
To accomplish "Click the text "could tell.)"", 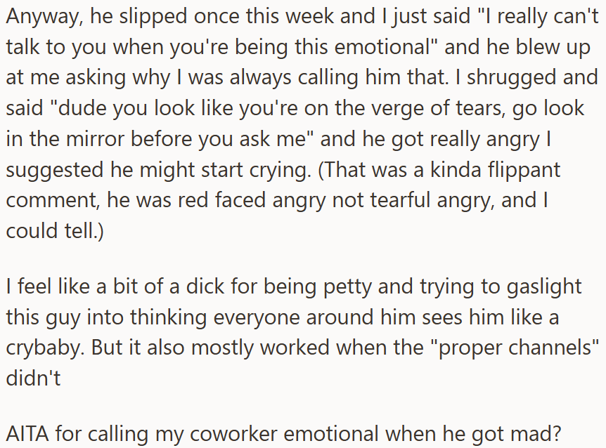I will coord(55,230).
